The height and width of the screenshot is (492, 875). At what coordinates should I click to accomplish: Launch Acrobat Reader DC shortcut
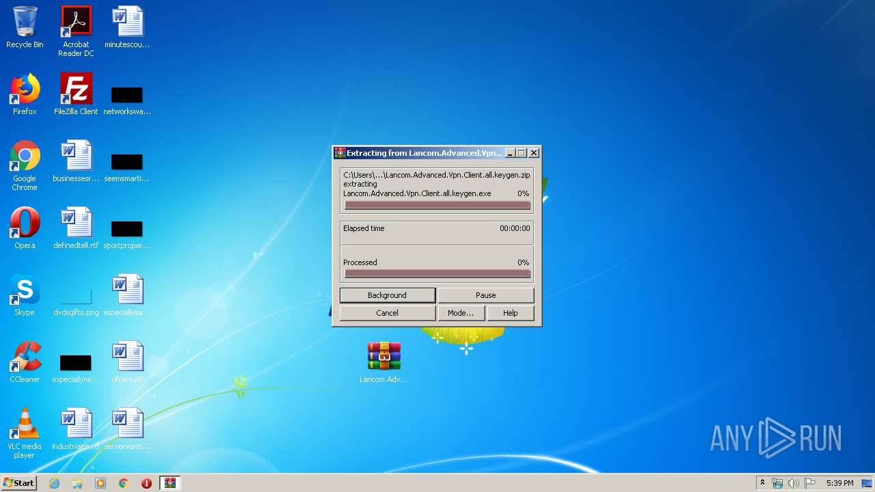pyautogui.click(x=76, y=31)
